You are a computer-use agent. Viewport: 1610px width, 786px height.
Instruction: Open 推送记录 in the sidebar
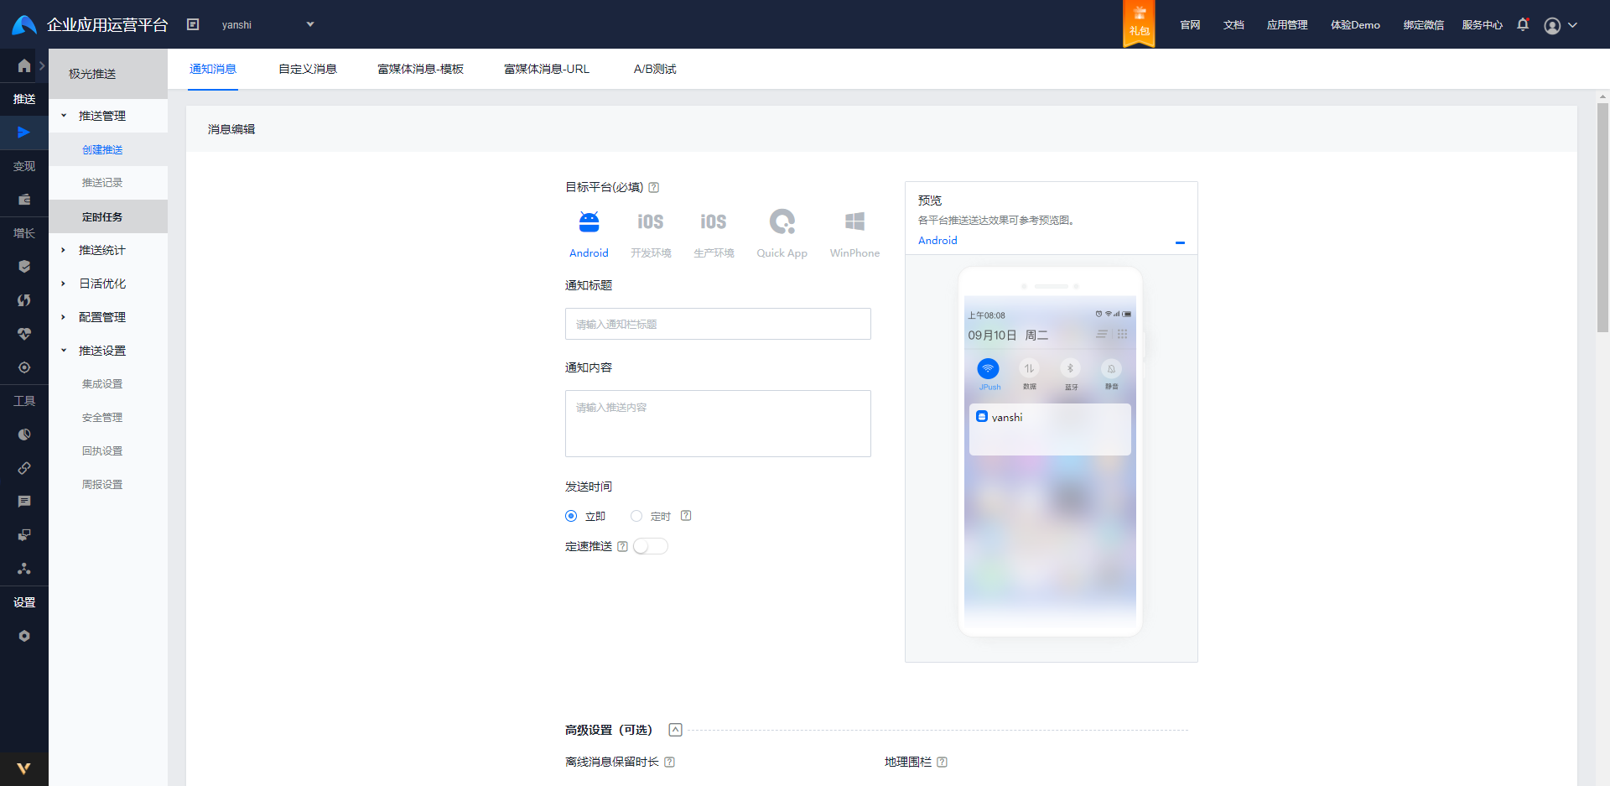click(x=102, y=182)
